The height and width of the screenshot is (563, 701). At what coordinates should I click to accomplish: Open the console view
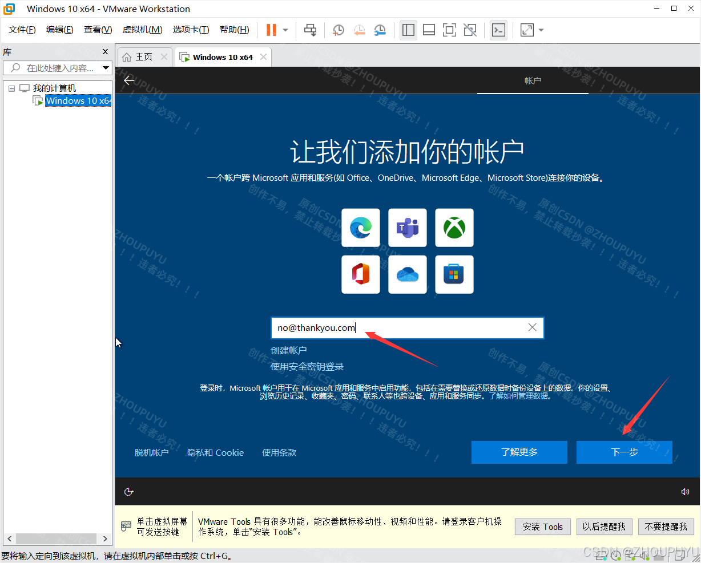tap(498, 30)
